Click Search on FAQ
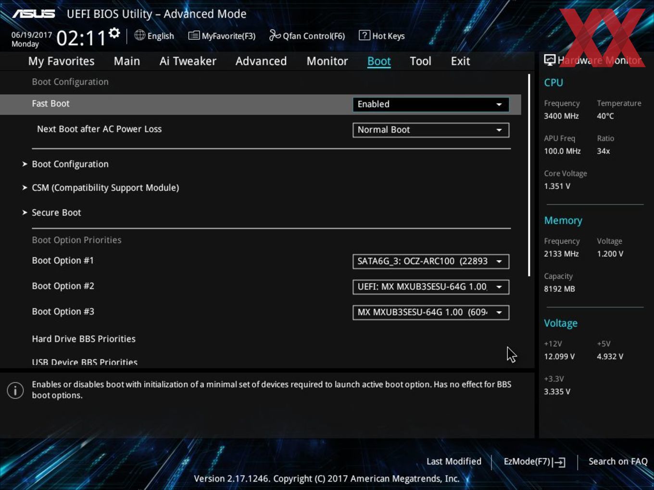The image size is (654, 490). (618, 462)
